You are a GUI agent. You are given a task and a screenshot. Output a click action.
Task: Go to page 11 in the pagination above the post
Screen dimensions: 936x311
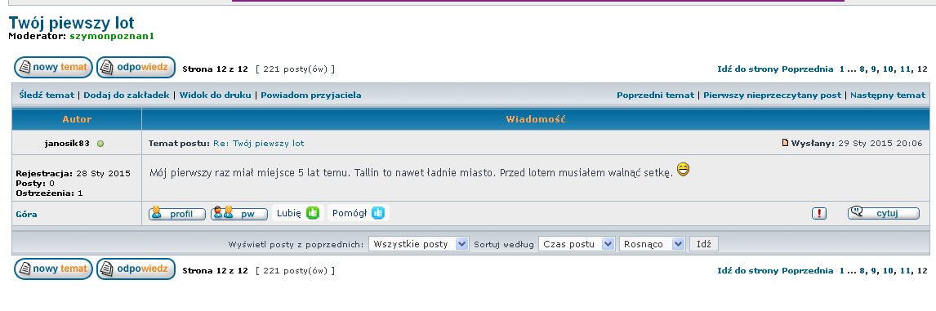[x=906, y=69]
